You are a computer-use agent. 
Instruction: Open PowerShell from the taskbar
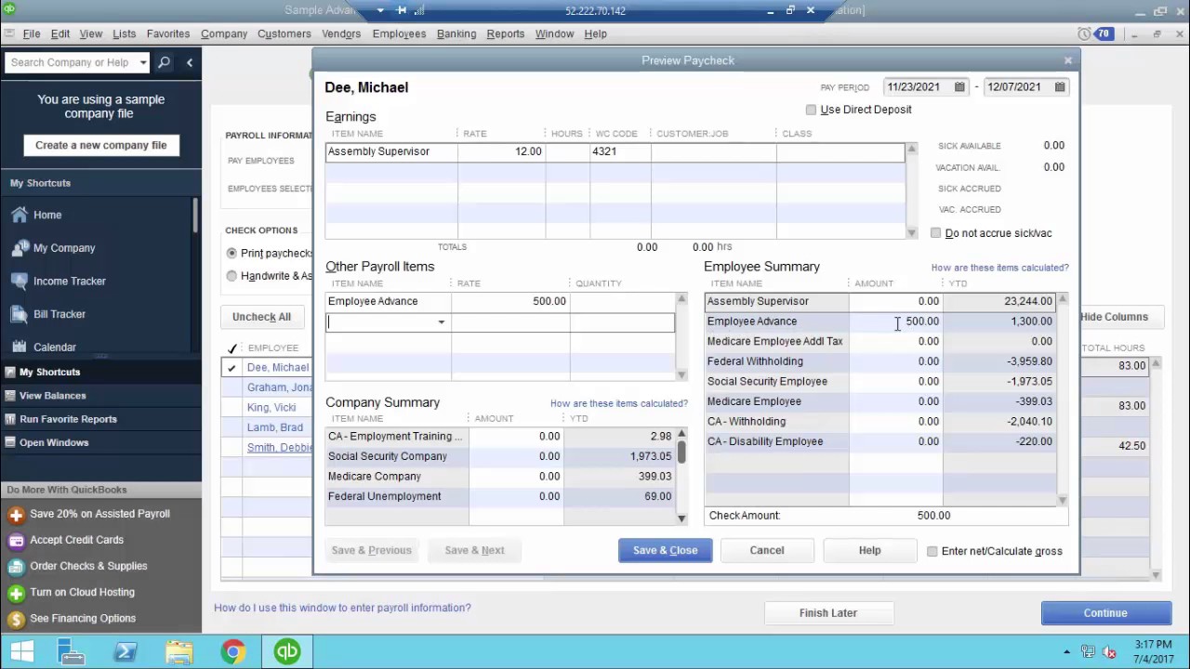pos(126,651)
